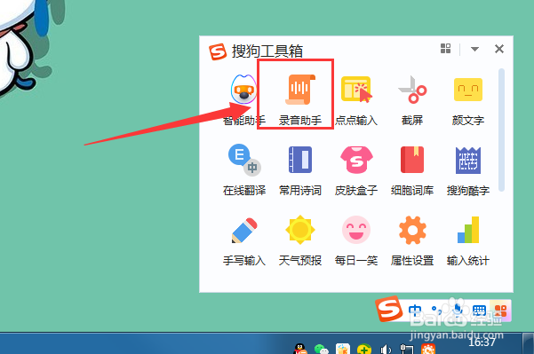The image size is (534, 354).
Task: Open toolbox button on Sogou input bar
Action: (500, 311)
